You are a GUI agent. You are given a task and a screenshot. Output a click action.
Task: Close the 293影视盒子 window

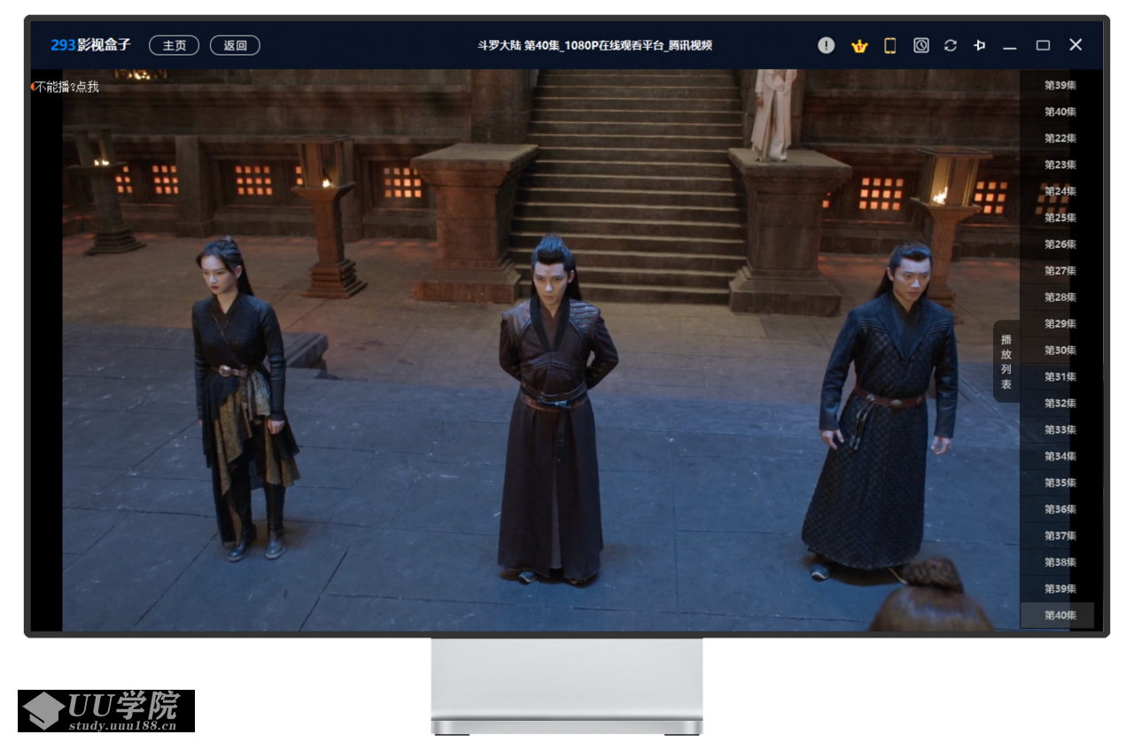[x=1076, y=45]
